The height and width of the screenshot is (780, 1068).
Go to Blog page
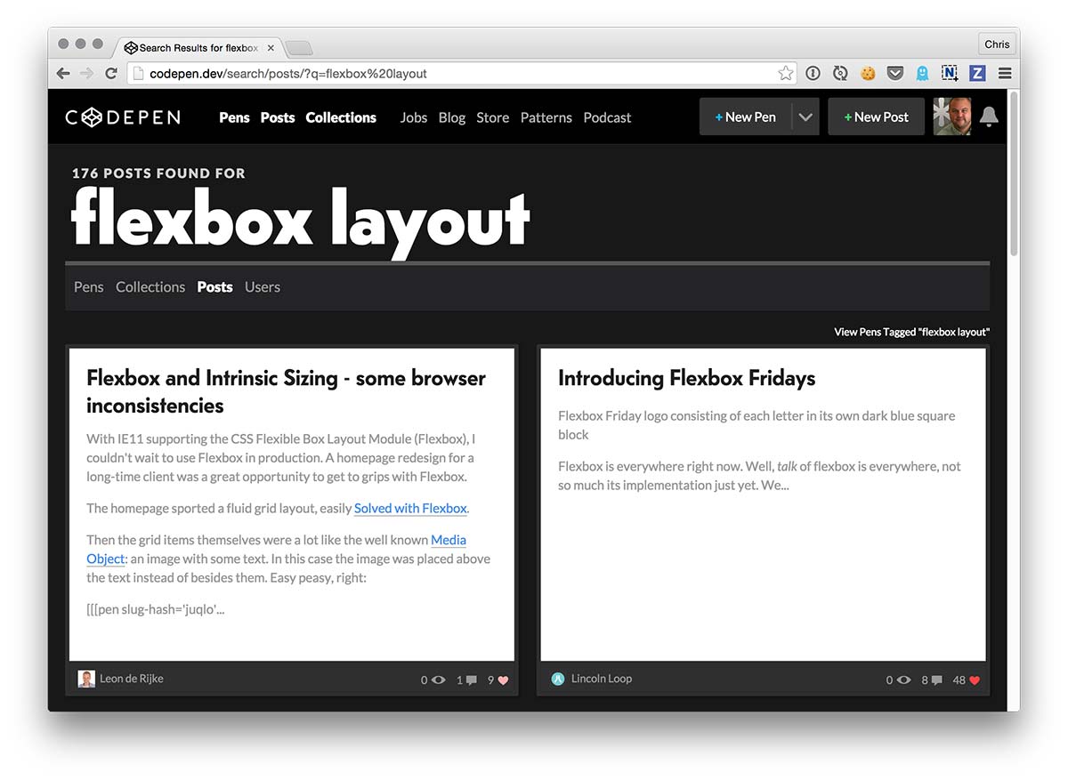pyautogui.click(x=452, y=117)
